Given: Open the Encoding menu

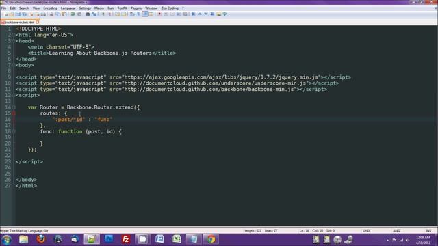Looking at the screenshot, I should click(x=50, y=8).
